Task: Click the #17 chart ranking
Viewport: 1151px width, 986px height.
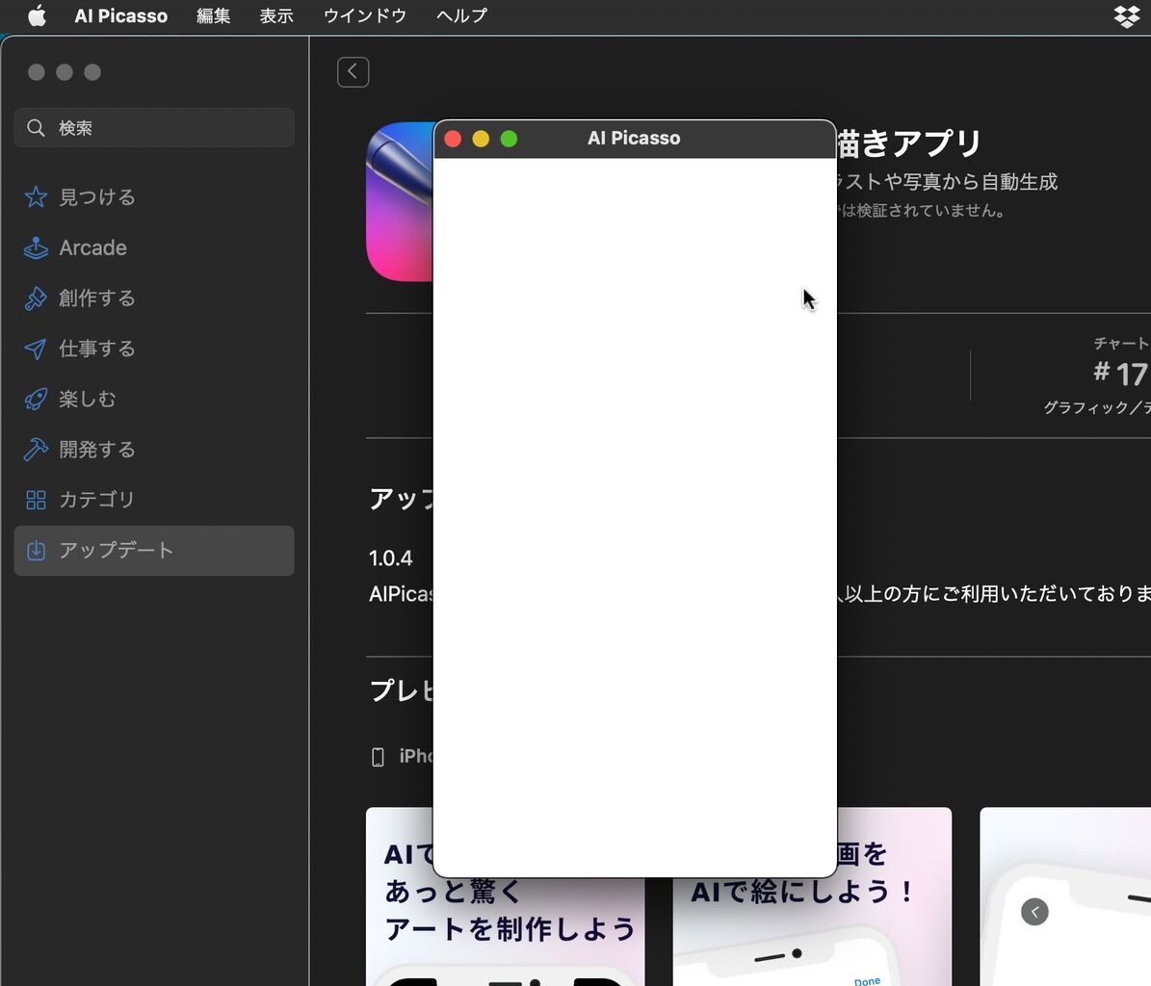Action: [1120, 374]
